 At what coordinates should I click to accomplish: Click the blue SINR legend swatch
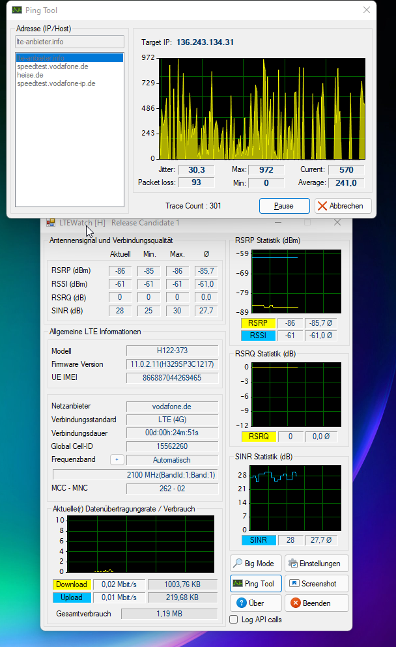[259, 539]
